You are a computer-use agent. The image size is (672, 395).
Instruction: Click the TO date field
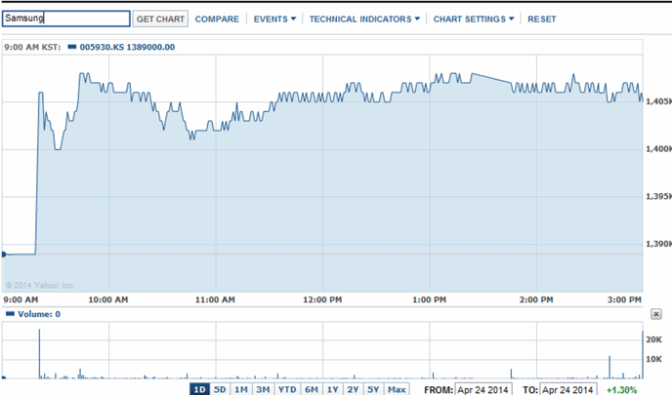tap(567, 389)
